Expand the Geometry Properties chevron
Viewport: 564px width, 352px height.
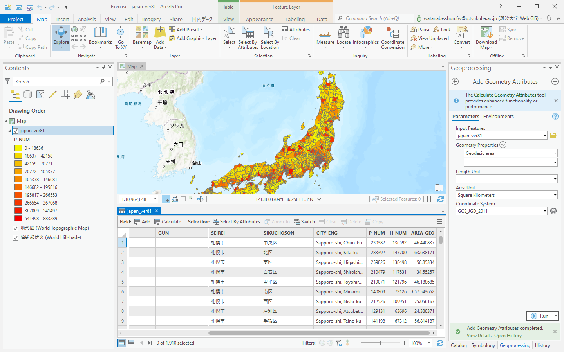click(503, 145)
